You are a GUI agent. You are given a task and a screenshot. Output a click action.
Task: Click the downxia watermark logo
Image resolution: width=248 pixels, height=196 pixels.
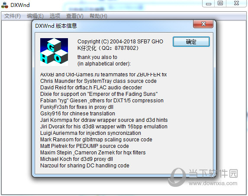203,177
